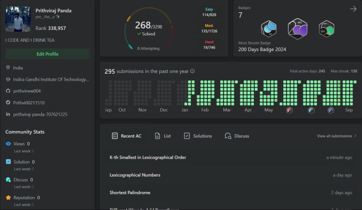Click the graduation cap school icon
Image resolution: width=362 pixels, height=210 pixels.
(x=8, y=79)
